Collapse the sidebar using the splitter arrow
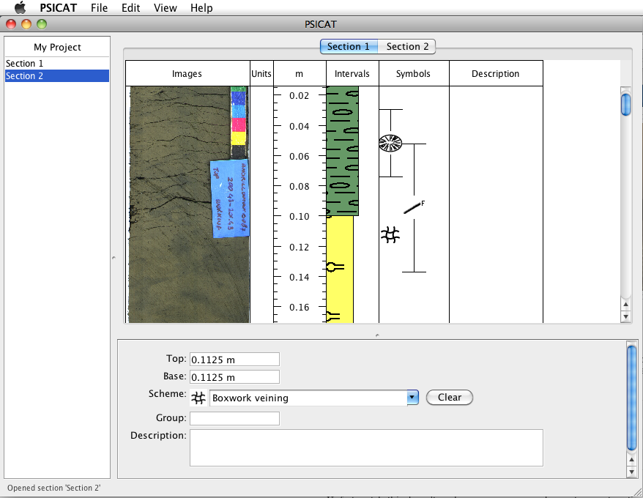643x498 pixels. (x=114, y=258)
